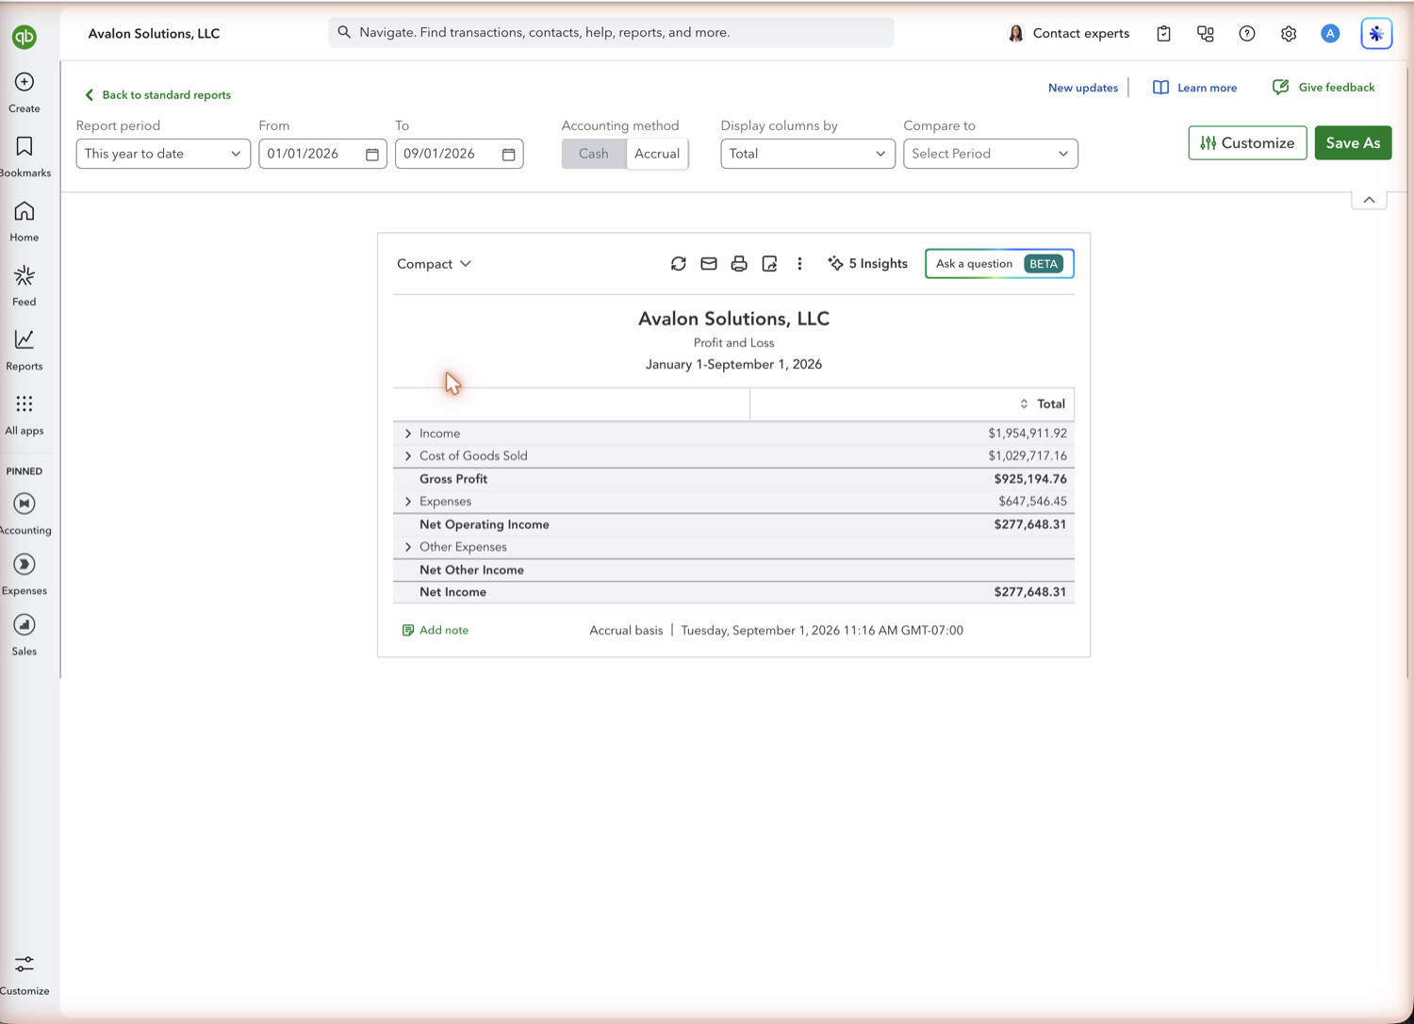The height and width of the screenshot is (1024, 1414).
Task: Click the Save As button
Action: (x=1353, y=143)
